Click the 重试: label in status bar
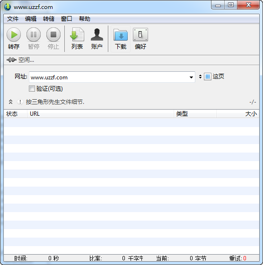The image size is (263, 265). click(x=236, y=258)
